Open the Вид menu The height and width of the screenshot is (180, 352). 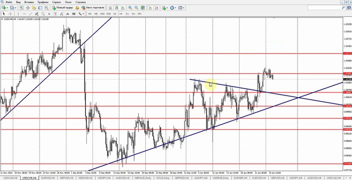pos(18,2)
